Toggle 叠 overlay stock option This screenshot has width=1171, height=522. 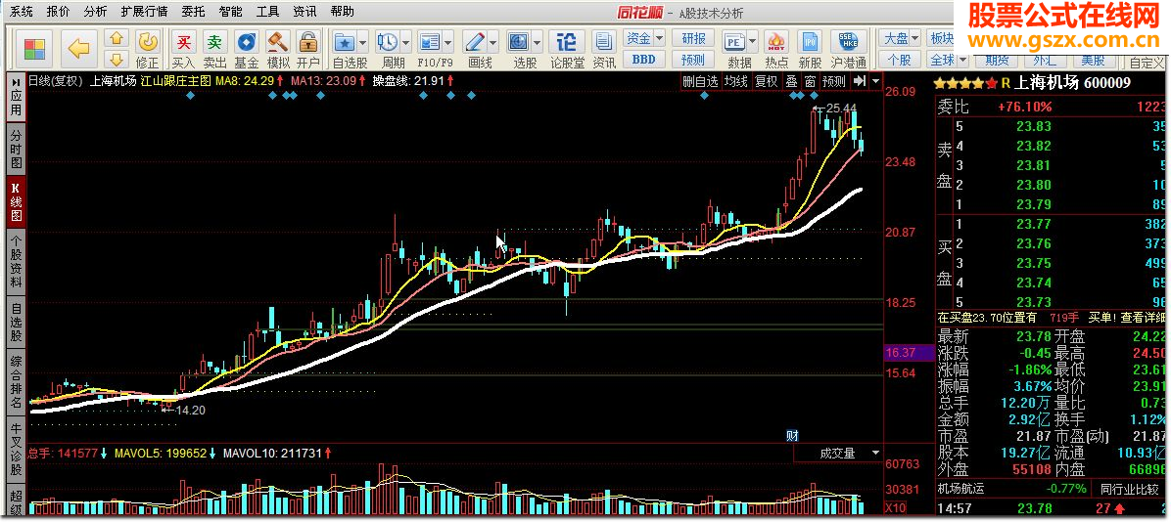(x=792, y=81)
